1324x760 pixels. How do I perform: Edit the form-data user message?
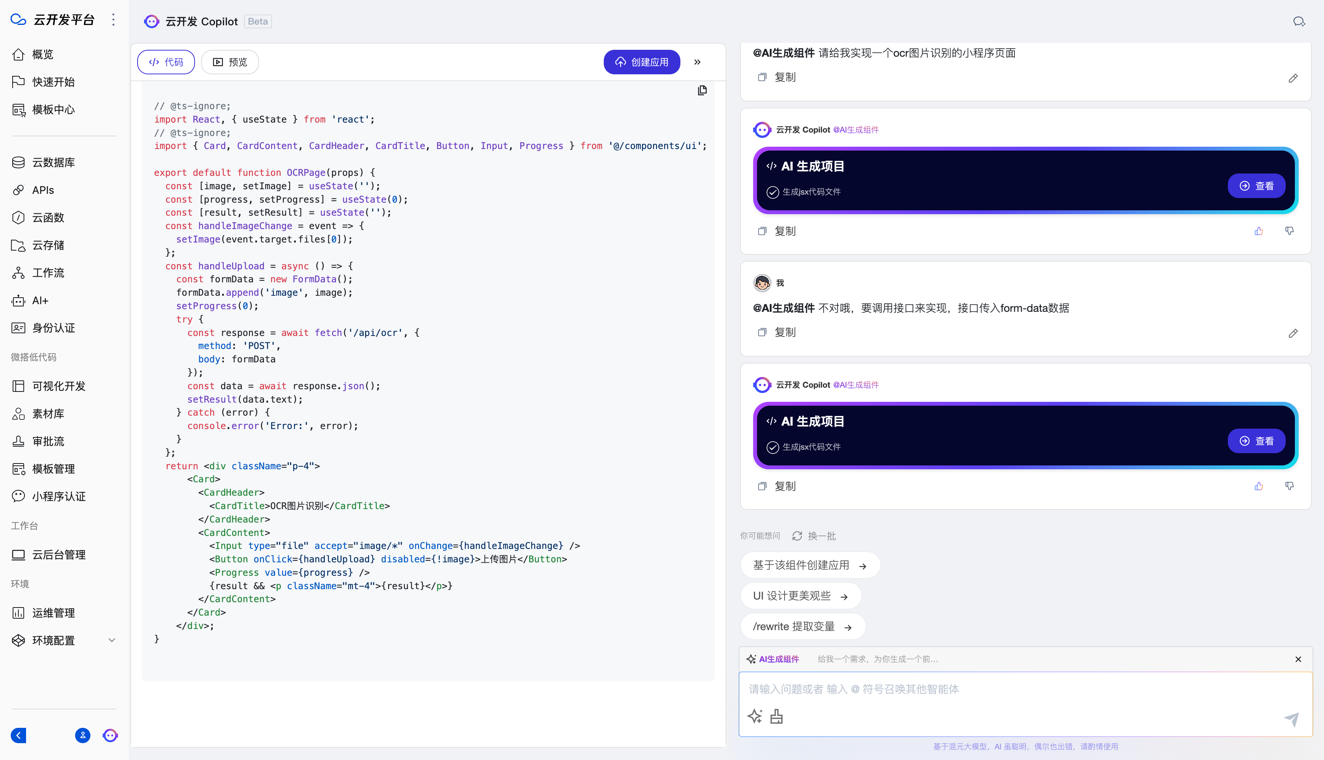coord(1293,333)
